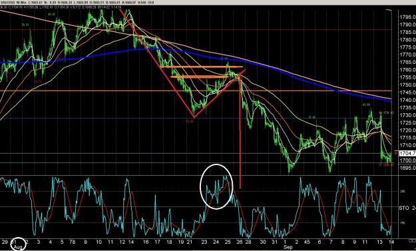Viewport: 416px width, 251px height.
Task: Click the 1710.0 price axis label
Action: (x=408, y=145)
